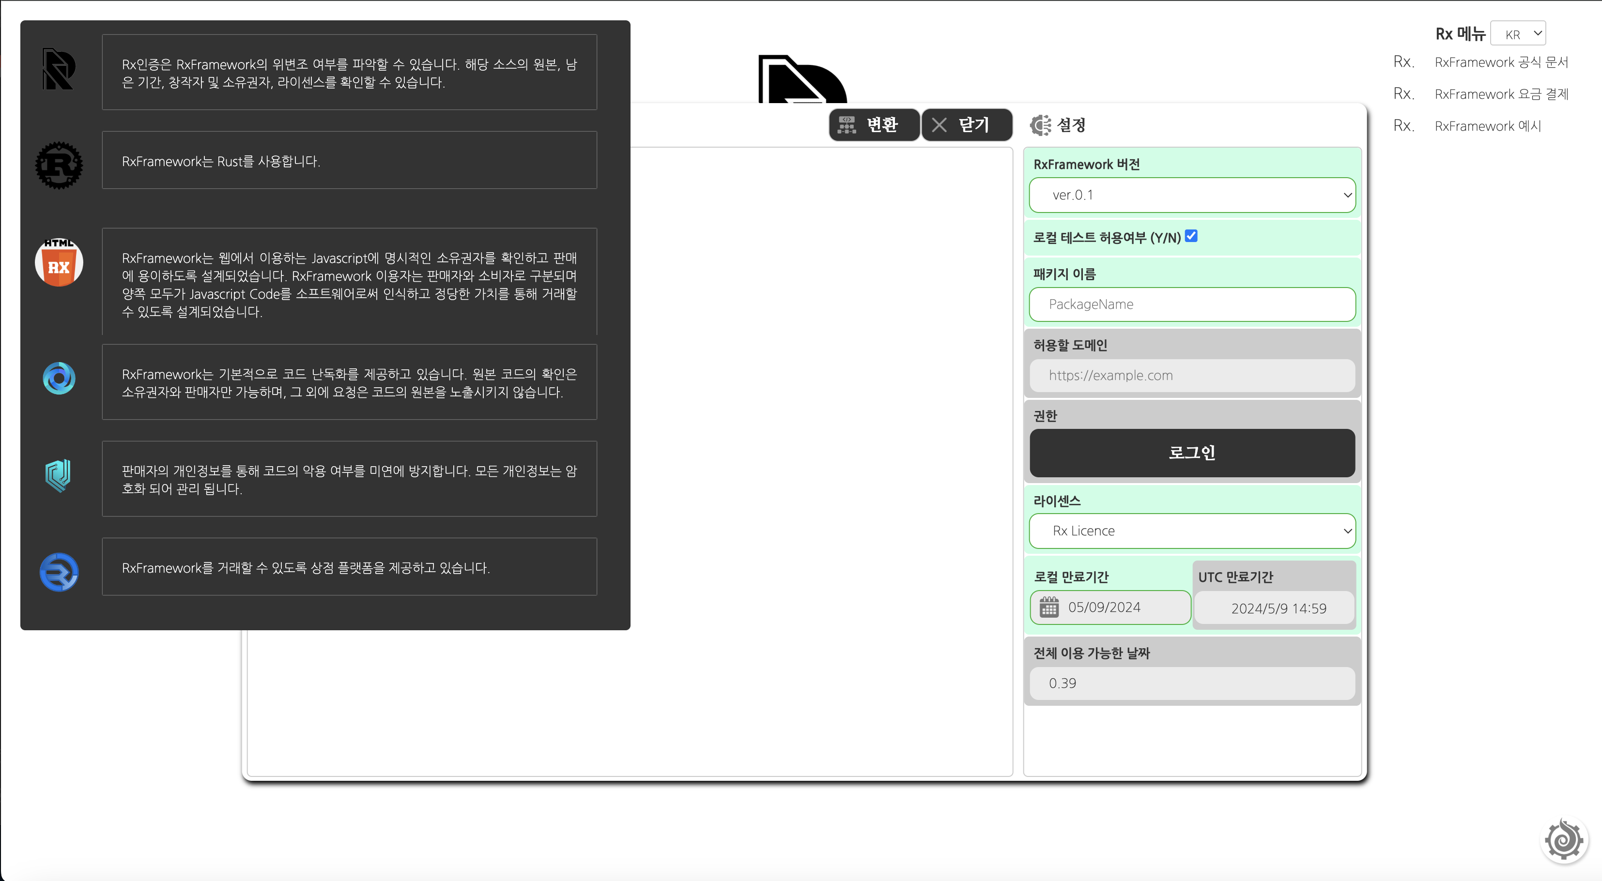Click the paragraph about Javascript 소유권자
This screenshot has height=881, width=1602.
coord(349,285)
